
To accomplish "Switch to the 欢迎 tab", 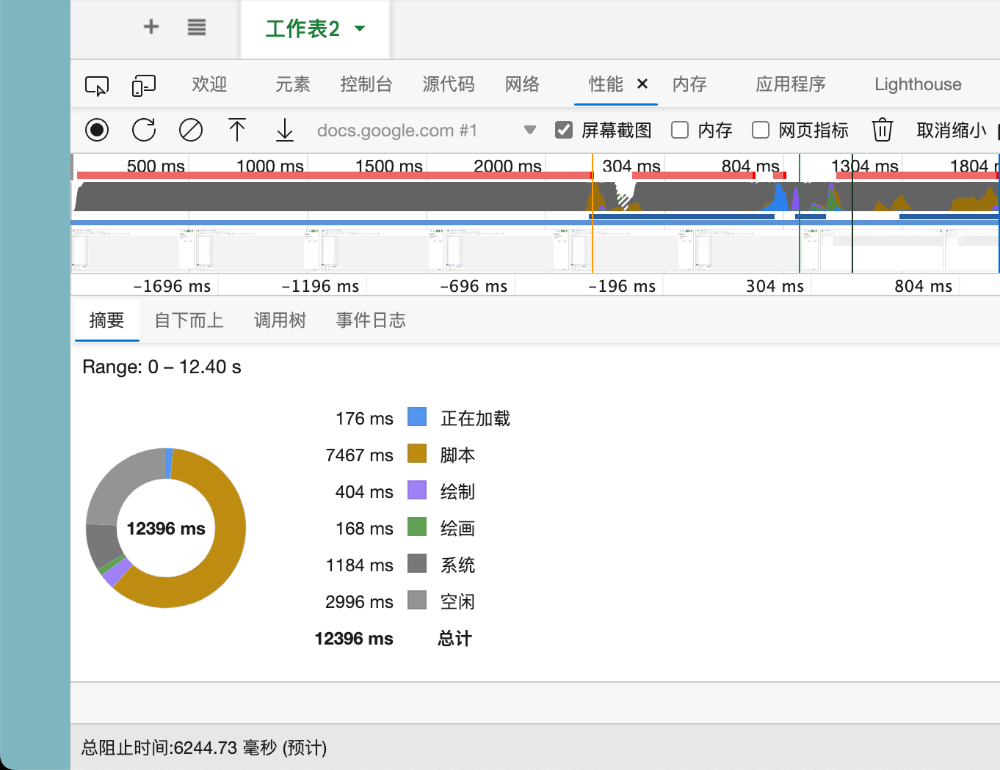I will tap(209, 84).
